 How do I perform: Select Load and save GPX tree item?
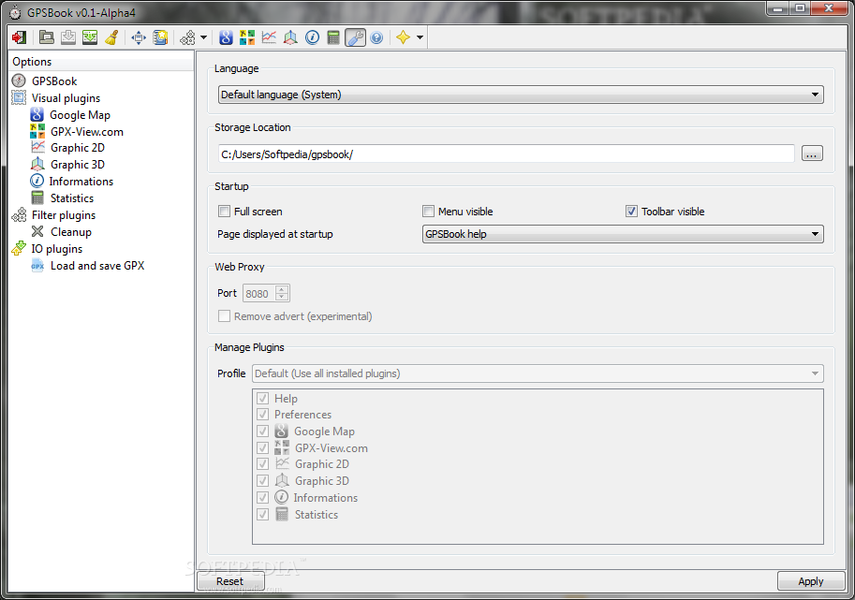coord(97,266)
